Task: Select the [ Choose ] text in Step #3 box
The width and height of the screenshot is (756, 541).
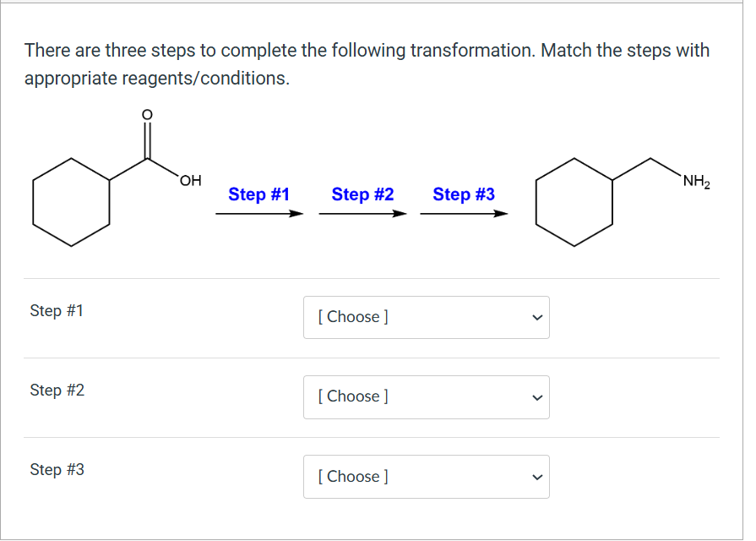Action: 351,476
